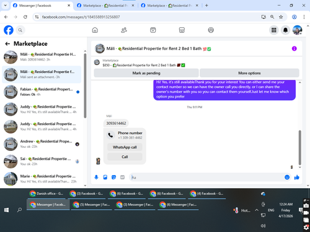The height and width of the screenshot is (232, 310).
Task: Open the Marketplace storefront icon
Action: click(182, 30)
